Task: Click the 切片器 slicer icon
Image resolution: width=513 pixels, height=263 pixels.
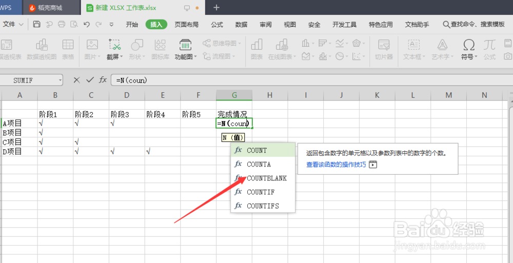Action: point(384,49)
